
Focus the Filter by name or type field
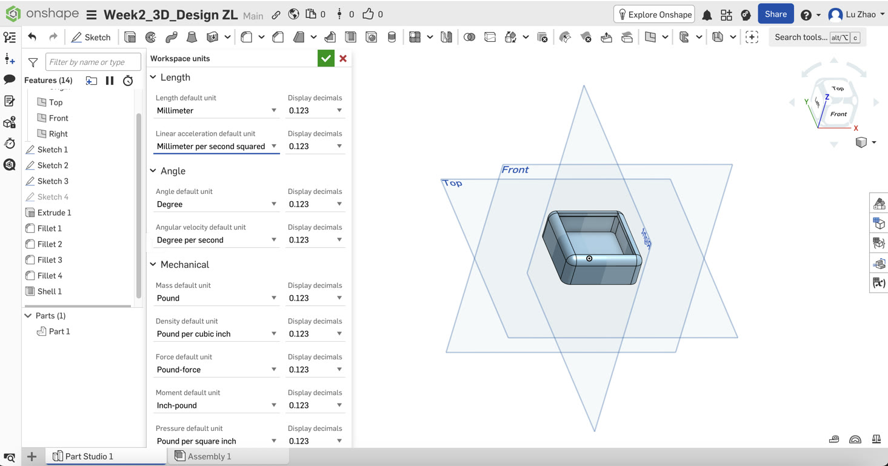93,62
